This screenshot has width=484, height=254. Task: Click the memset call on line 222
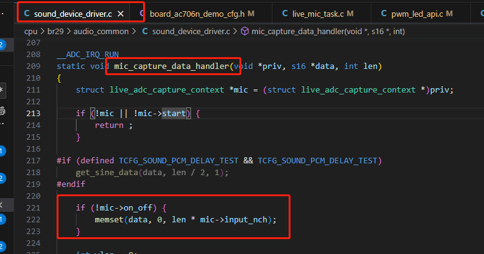coord(109,220)
